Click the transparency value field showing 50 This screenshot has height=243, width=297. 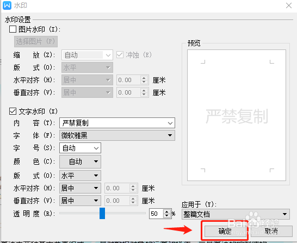pos(157,214)
